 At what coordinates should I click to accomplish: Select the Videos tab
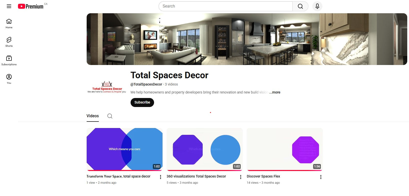93,116
